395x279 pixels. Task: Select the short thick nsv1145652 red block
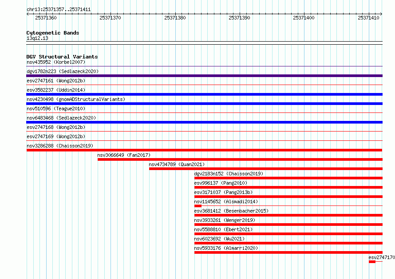tap(198, 206)
